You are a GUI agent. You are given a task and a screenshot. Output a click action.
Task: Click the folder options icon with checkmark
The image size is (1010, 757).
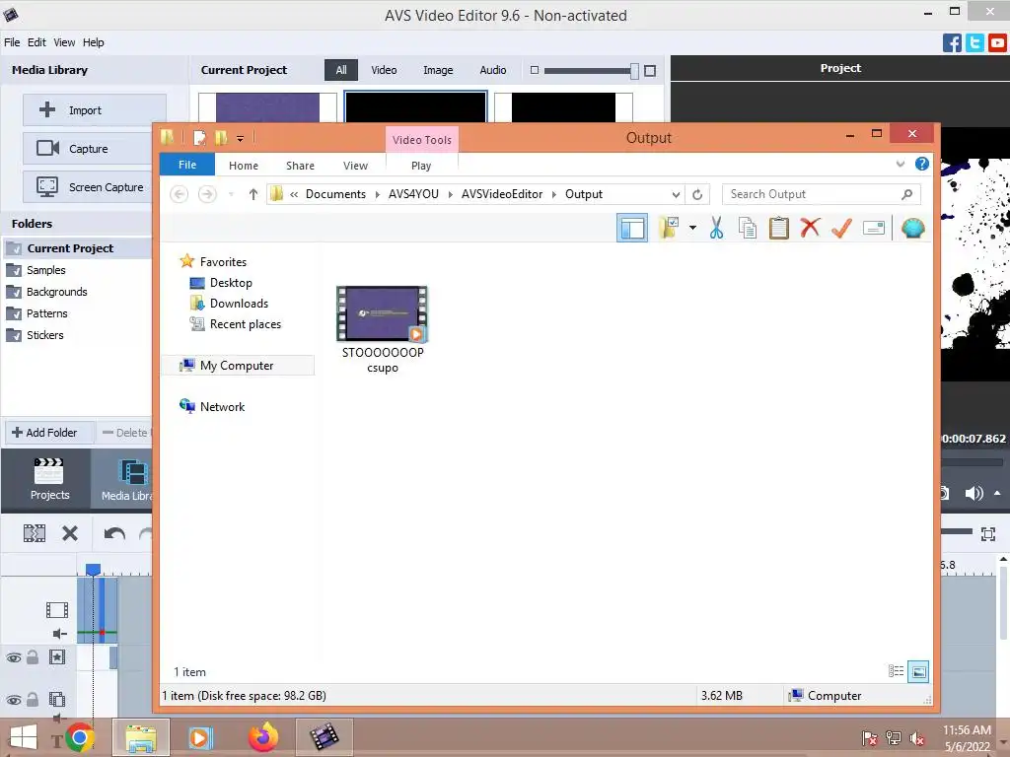[x=670, y=228]
